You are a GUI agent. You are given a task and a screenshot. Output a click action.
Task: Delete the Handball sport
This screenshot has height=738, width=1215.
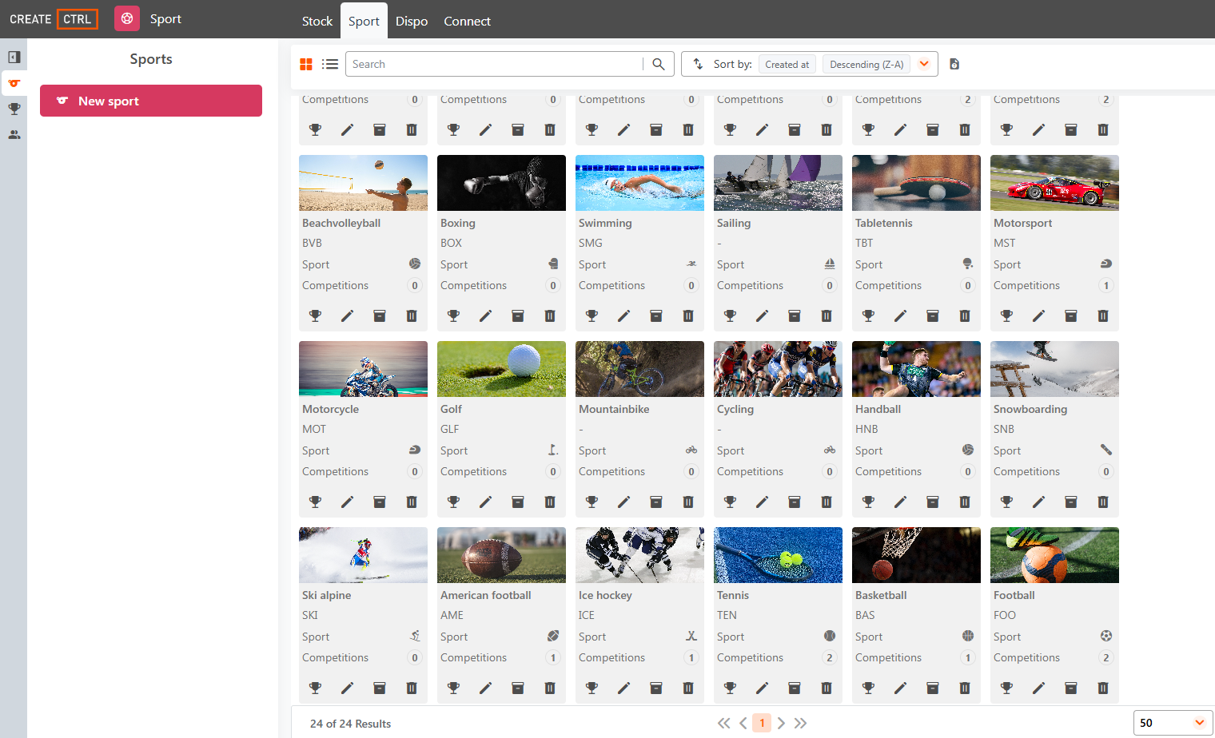(x=965, y=502)
